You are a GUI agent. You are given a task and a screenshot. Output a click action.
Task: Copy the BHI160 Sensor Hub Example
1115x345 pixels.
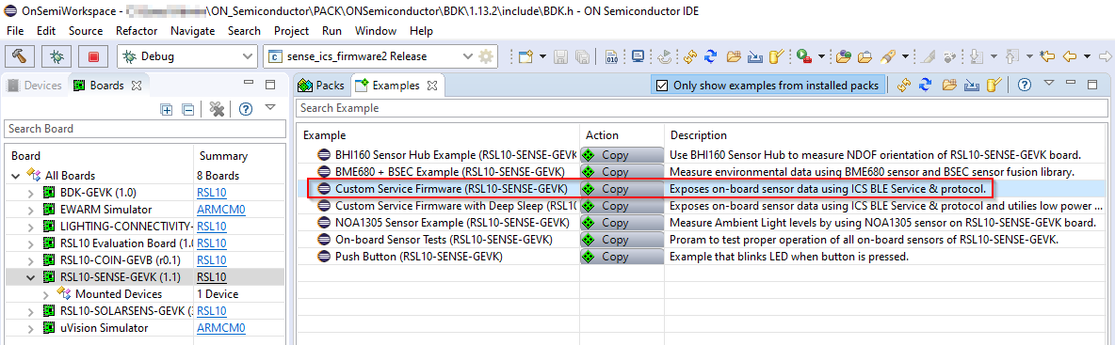pos(622,155)
